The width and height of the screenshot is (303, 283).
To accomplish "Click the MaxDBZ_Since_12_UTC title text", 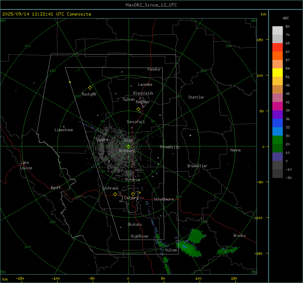I will (x=151, y=5).
